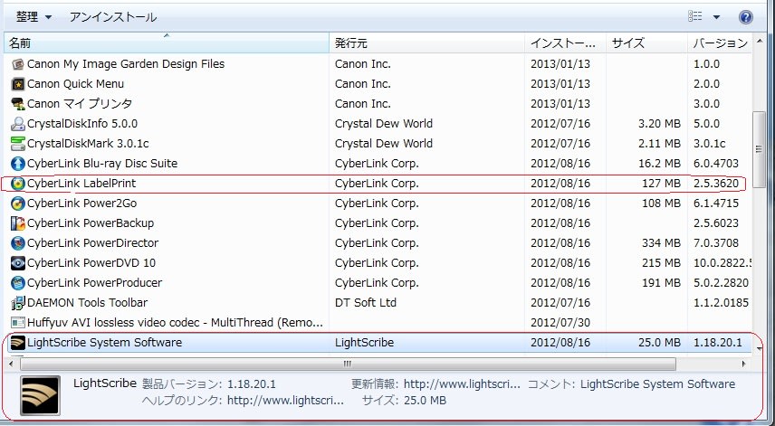Click the Huffyuv AVI lossless codec icon

(x=18, y=323)
